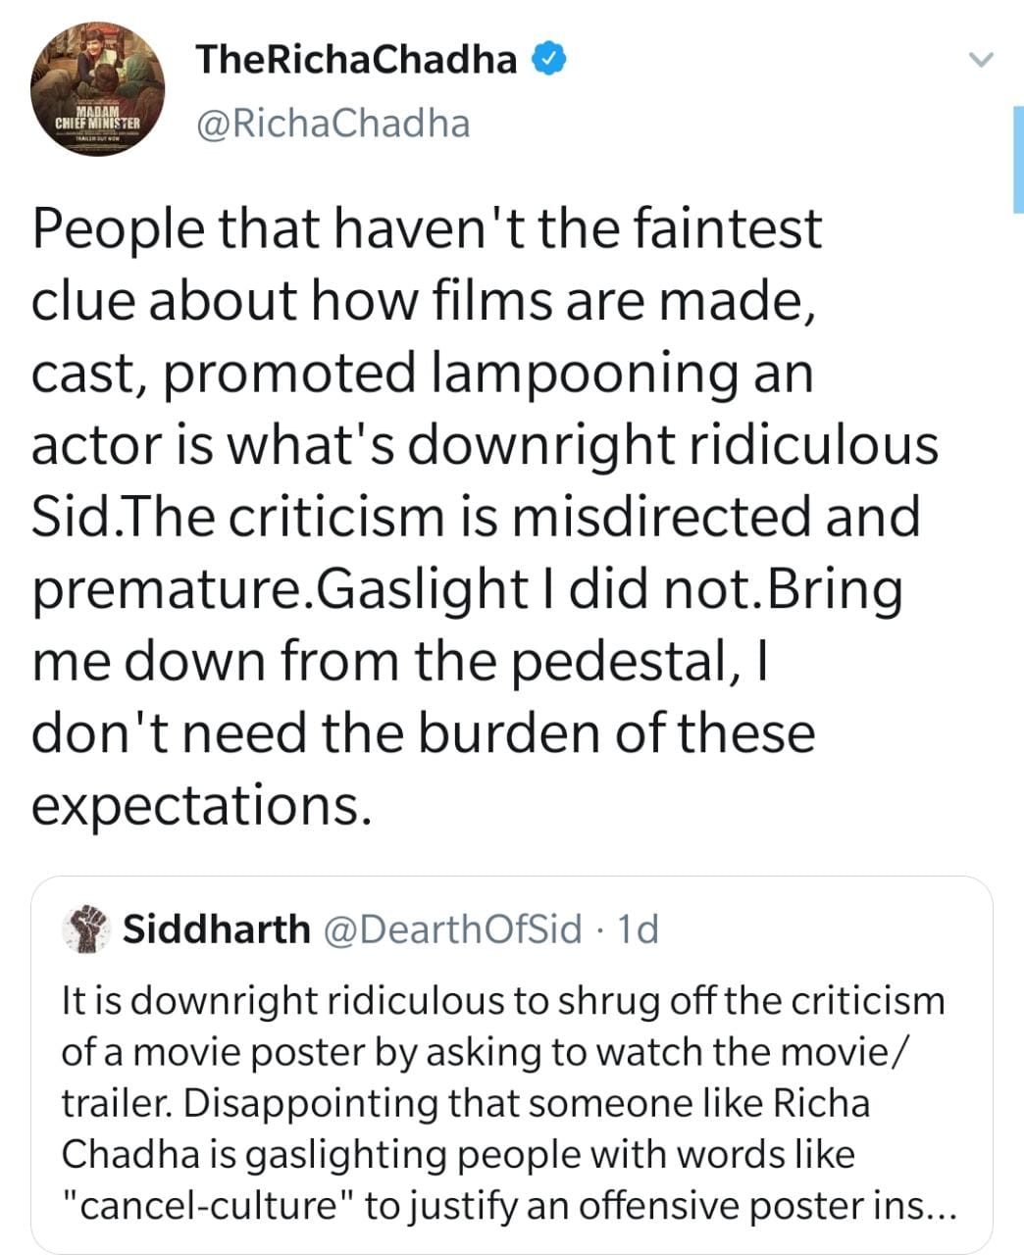Click the word "expectations." in the tweet

tap(202, 806)
